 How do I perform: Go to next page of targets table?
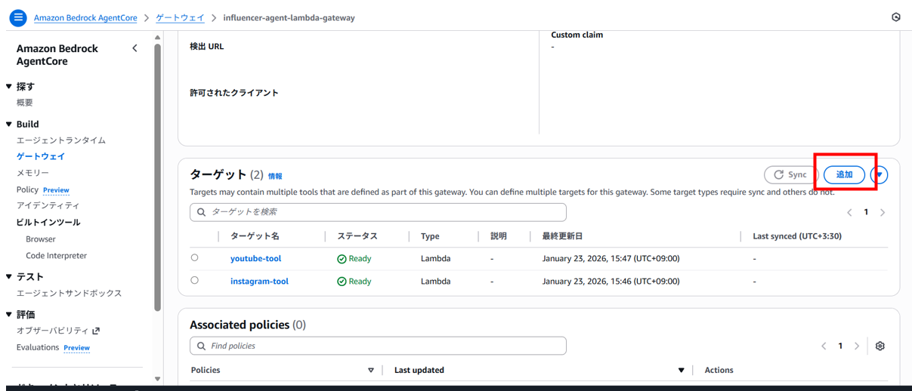tap(883, 213)
